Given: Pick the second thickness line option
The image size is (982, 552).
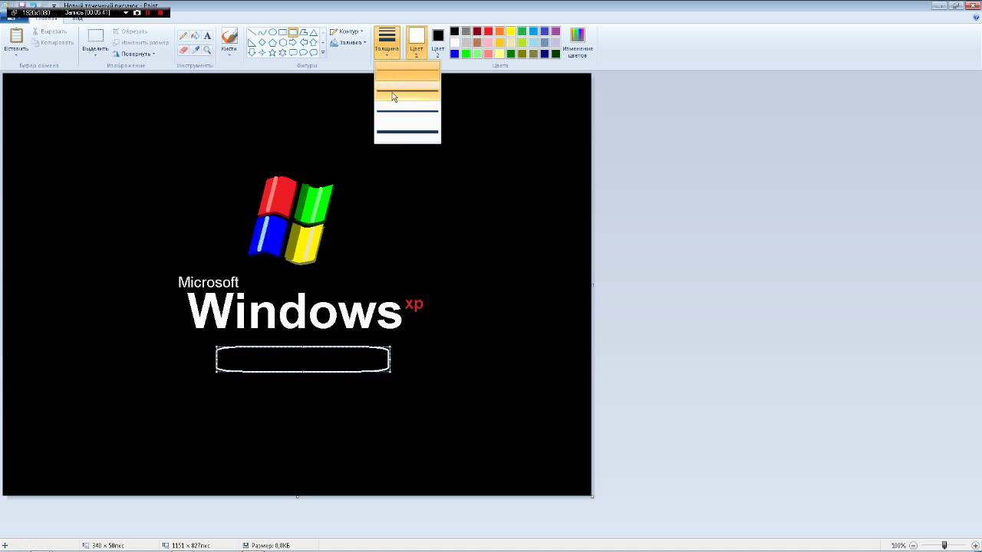Looking at the screenshot, I should pos(407,91).
